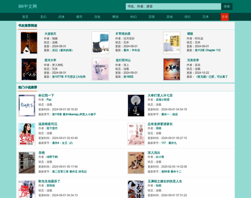Image resolution: width=251 pixels, height=198 pixels.
Task: Open the 大道朝天 cover thumbnail
Action: [29, 43]
